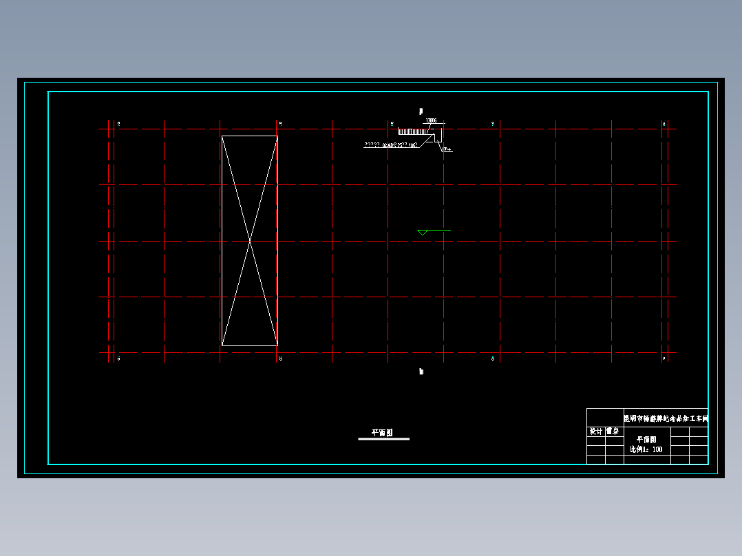Select the garbled ????? annotation with 106?
The height and width of the screenshot is (556, 742).
coord(391,145)
